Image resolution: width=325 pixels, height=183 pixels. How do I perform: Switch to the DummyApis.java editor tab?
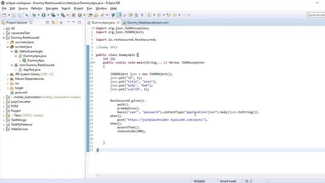click(103, 22)
